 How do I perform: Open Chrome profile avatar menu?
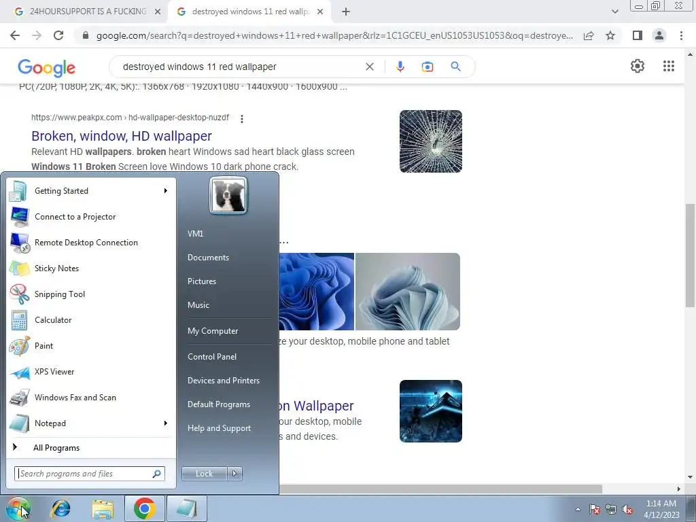click(659, 35)
